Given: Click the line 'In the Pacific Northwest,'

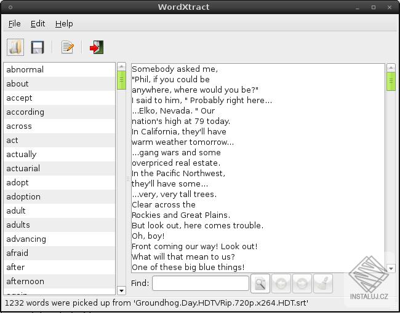Looking at the screenshot, I should tap(178, 173).
